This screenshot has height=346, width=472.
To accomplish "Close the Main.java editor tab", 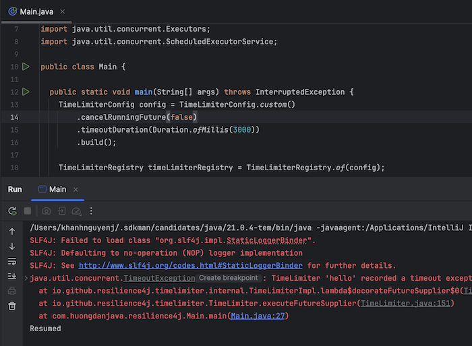I will [x=62, y=11].
